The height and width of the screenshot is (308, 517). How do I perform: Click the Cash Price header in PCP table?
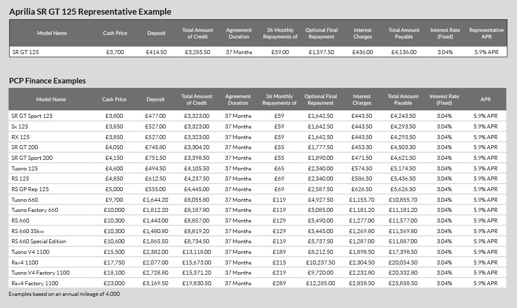[114, 99]
